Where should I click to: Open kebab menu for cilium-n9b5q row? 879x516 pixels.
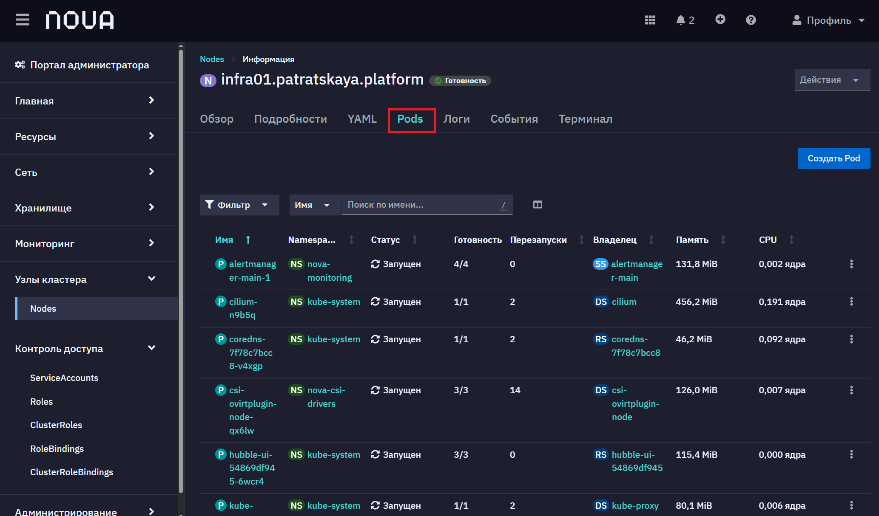pos(851,301)
